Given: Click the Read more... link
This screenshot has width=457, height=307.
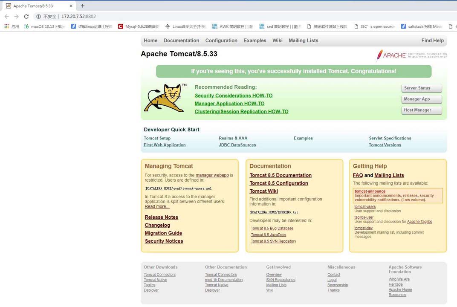Looking at the screenshot, I should pyautogui.click(x=157, y=206).
